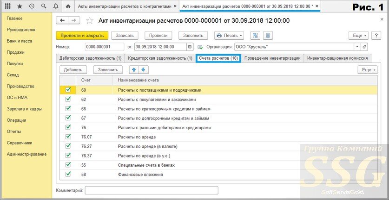Image resolution: width=389 pixels, height=200 pixels.
Task: Go to the Home page icon
Action: pyautogui.click(x=68, y=6)
